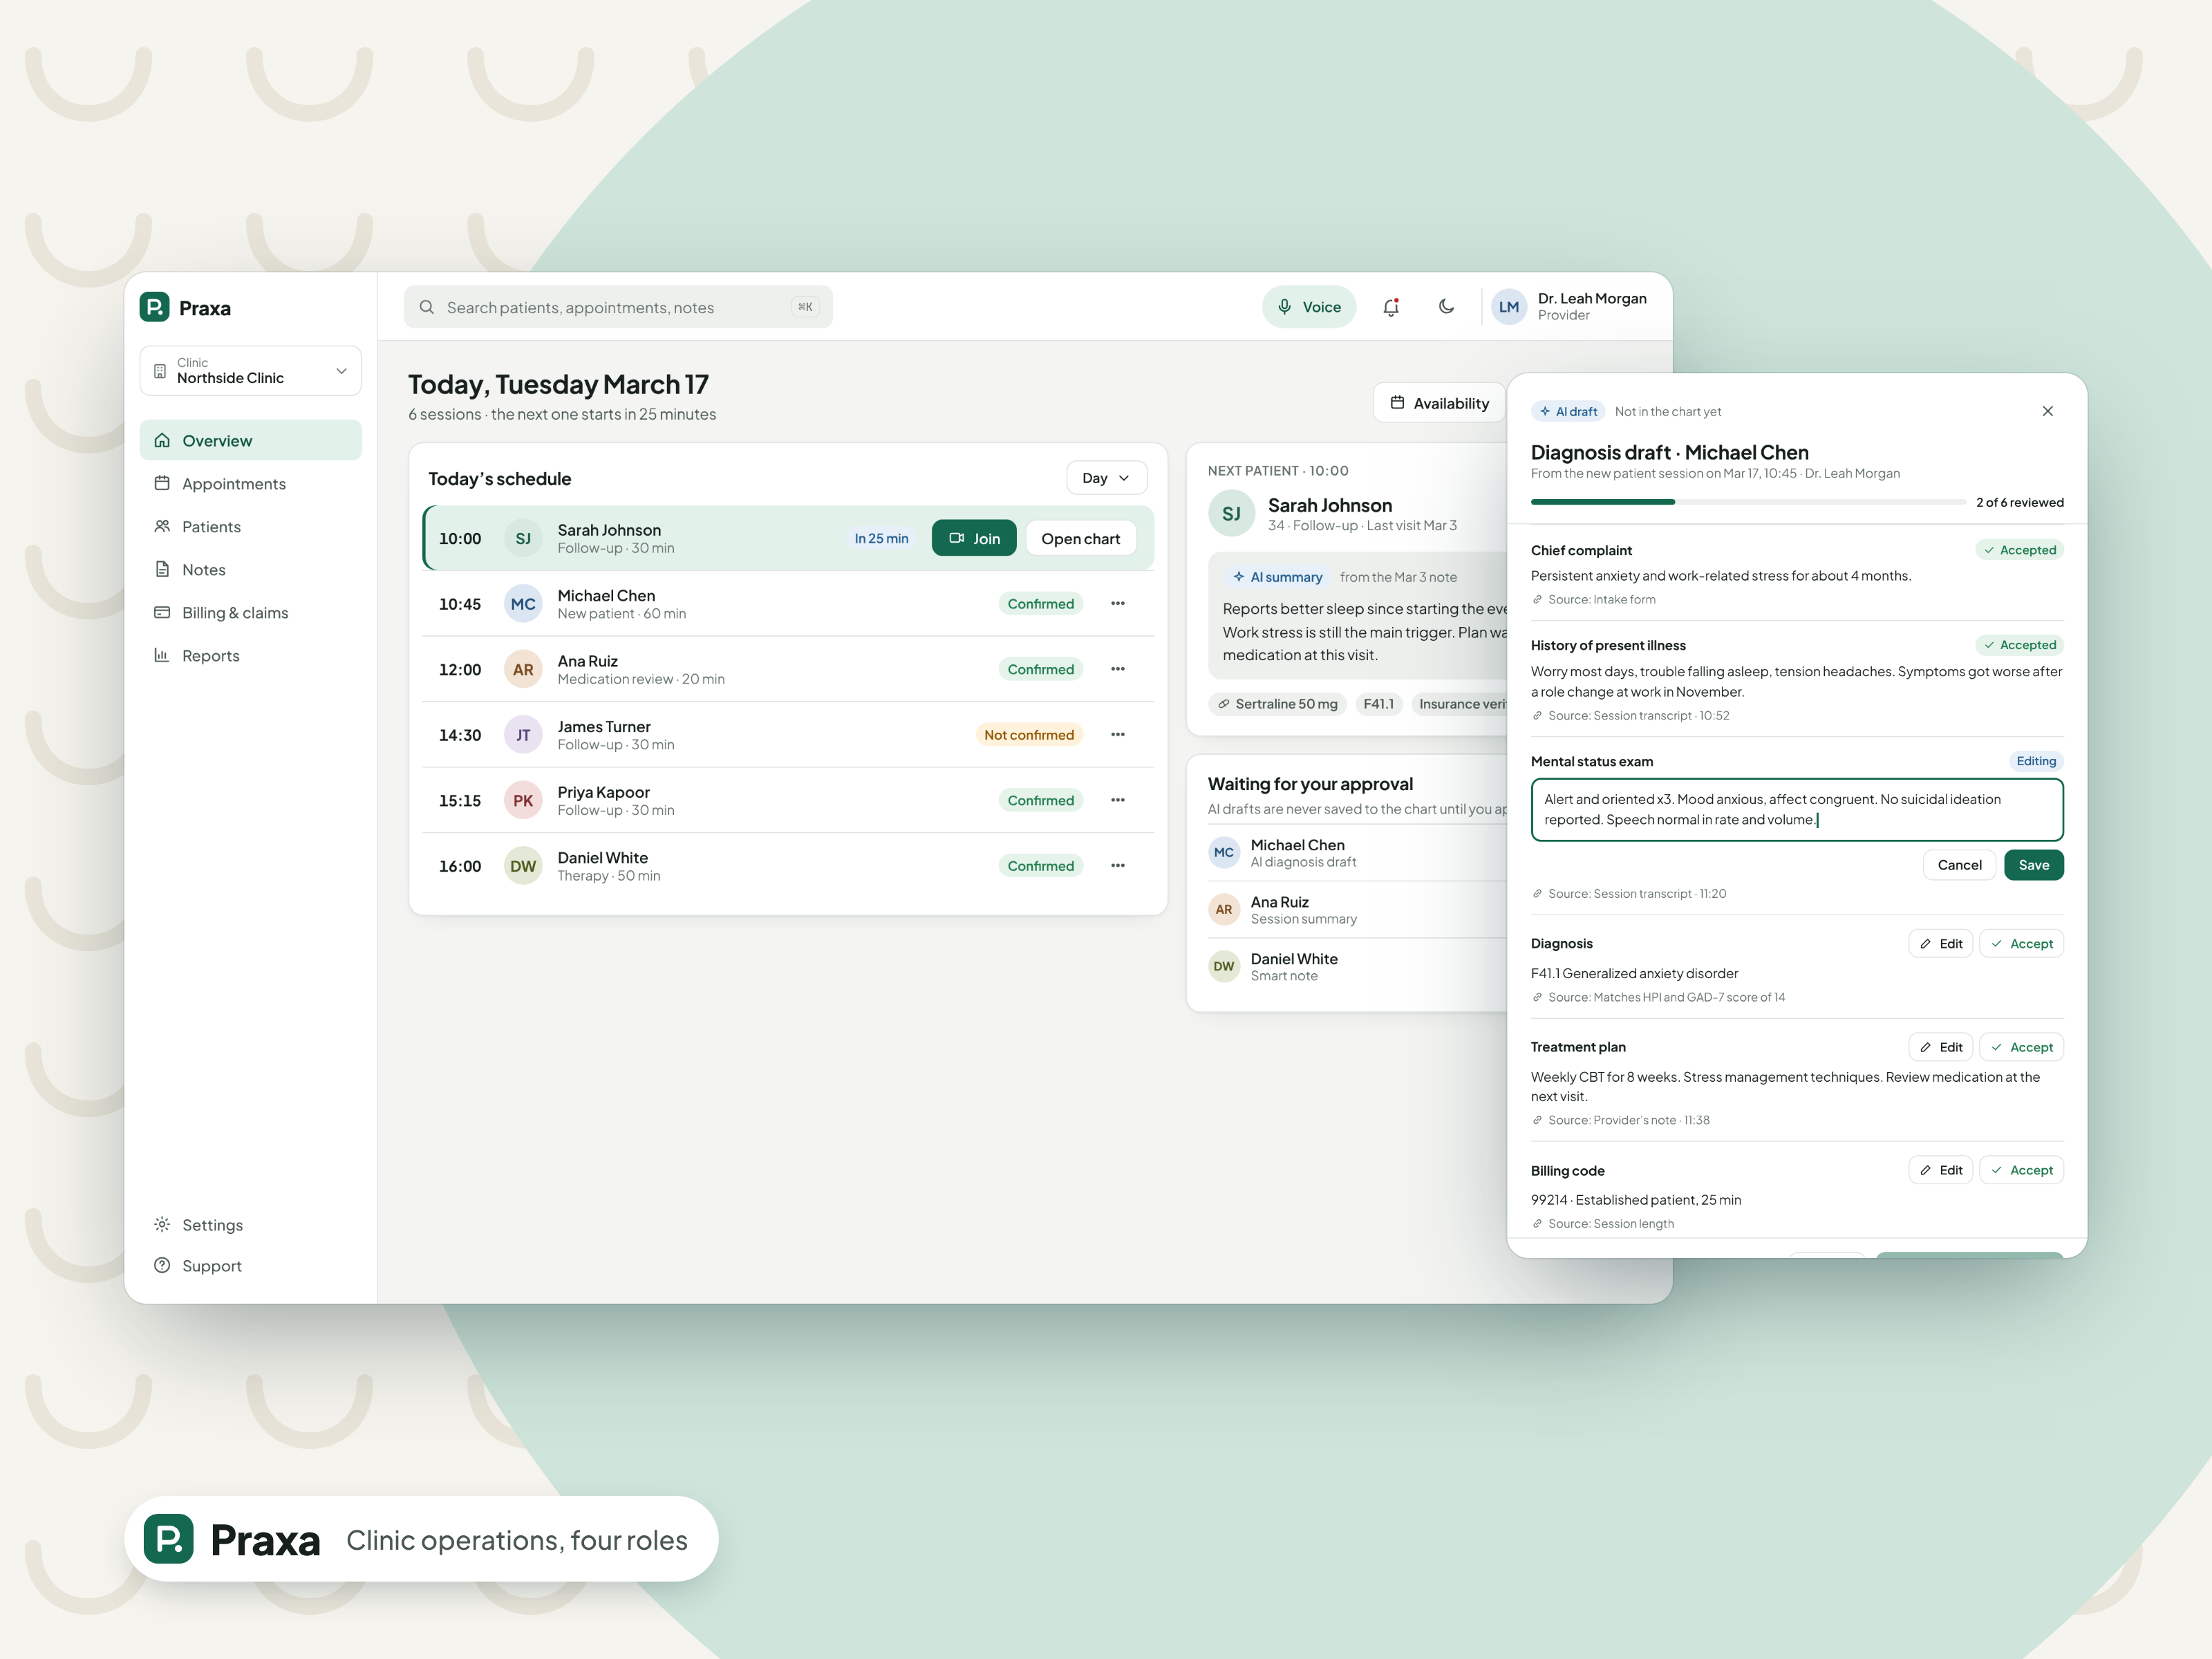This screenshot has height=1659, width=2212.
Task: Open options menu for James Turner appointment
Action: (x=1118, y=734)
